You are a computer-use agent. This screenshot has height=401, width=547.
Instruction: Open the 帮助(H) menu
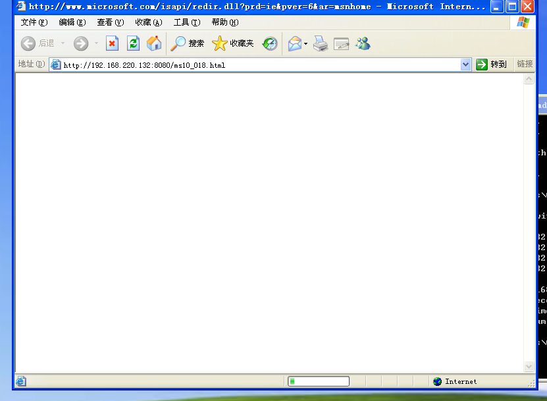(x=225, y=22)
